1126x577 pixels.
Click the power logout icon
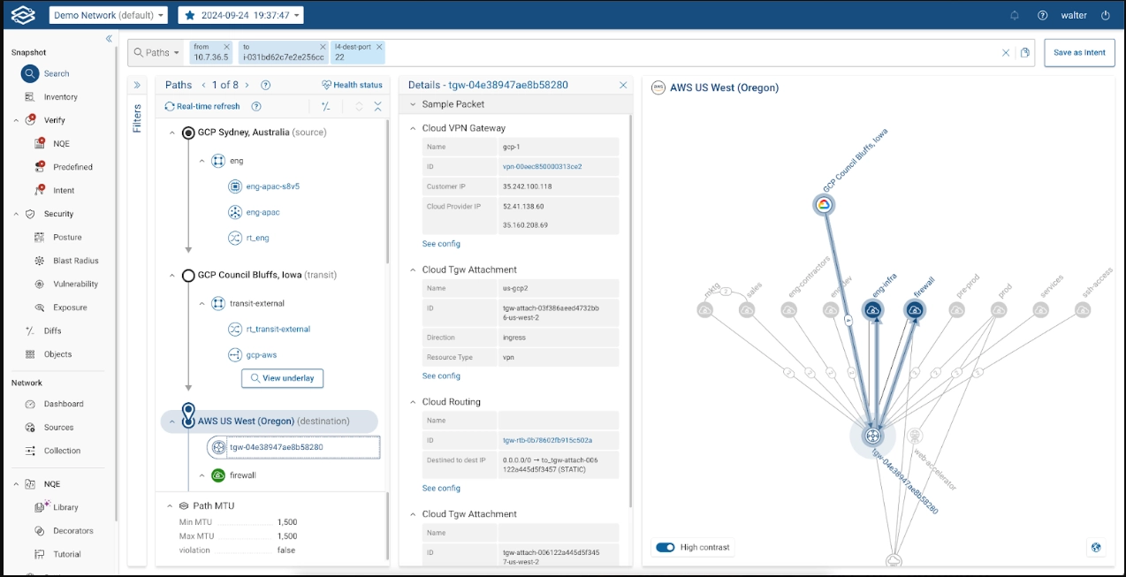point(1105,15)
